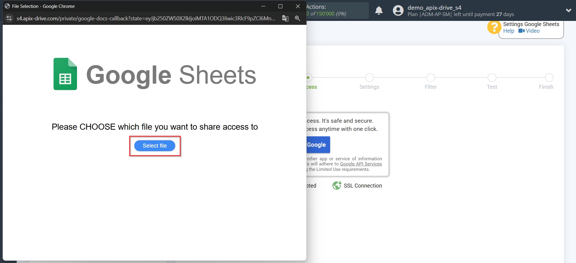Click the Google Sheets logo icon
The image size is (576, 263).
pyautogui.click(x=65, y=74)
